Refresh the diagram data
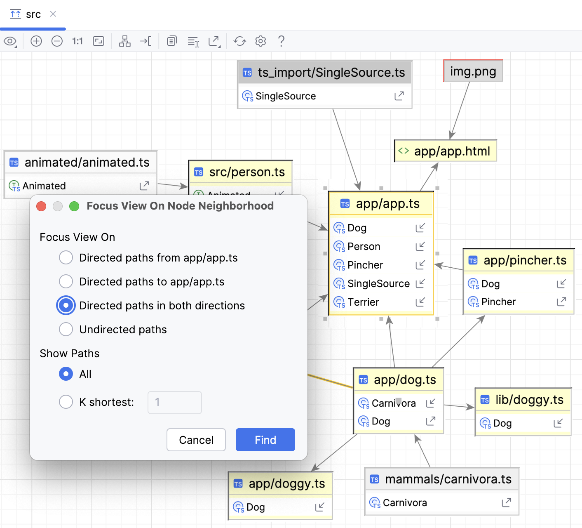 pos(240,41)
